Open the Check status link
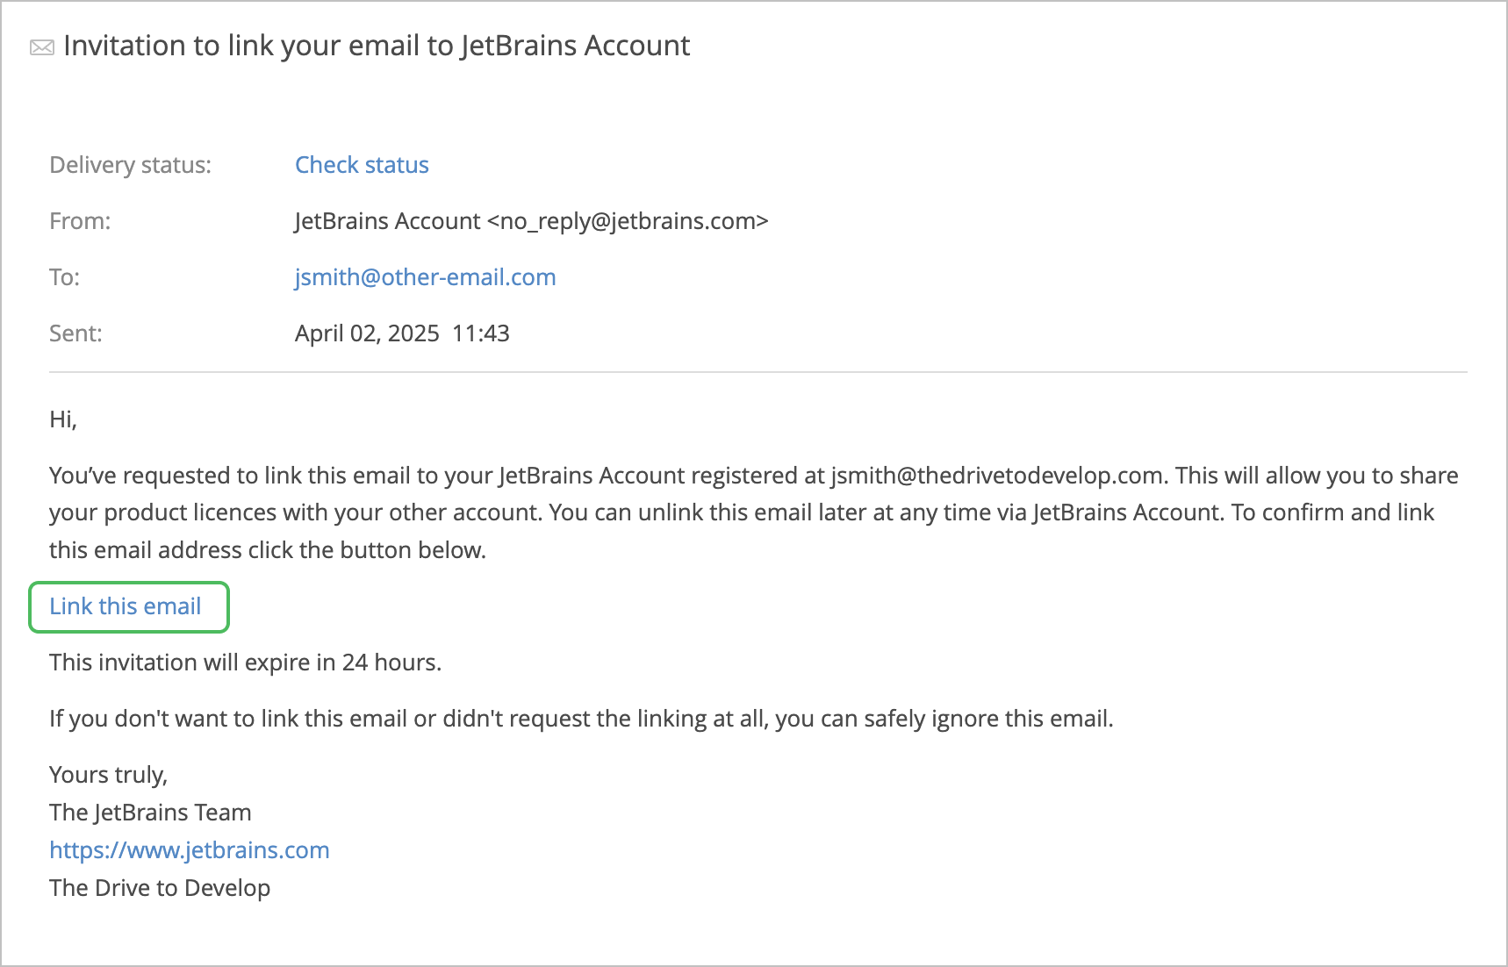The height and width of the screenshot is (967, 1508). click(362, 165)
